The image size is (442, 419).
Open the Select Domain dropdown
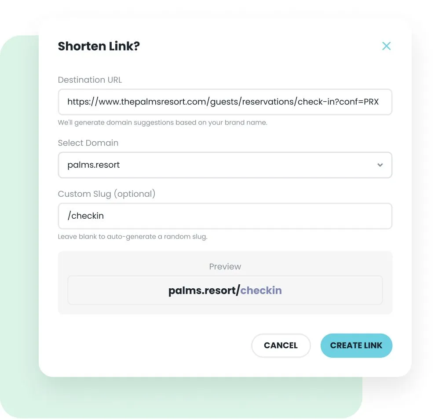[x=225, y=165]
